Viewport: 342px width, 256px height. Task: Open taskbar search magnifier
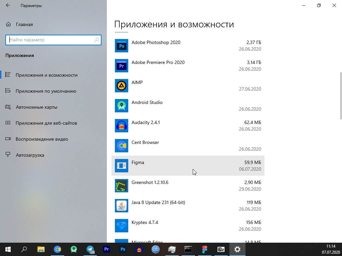24,249
